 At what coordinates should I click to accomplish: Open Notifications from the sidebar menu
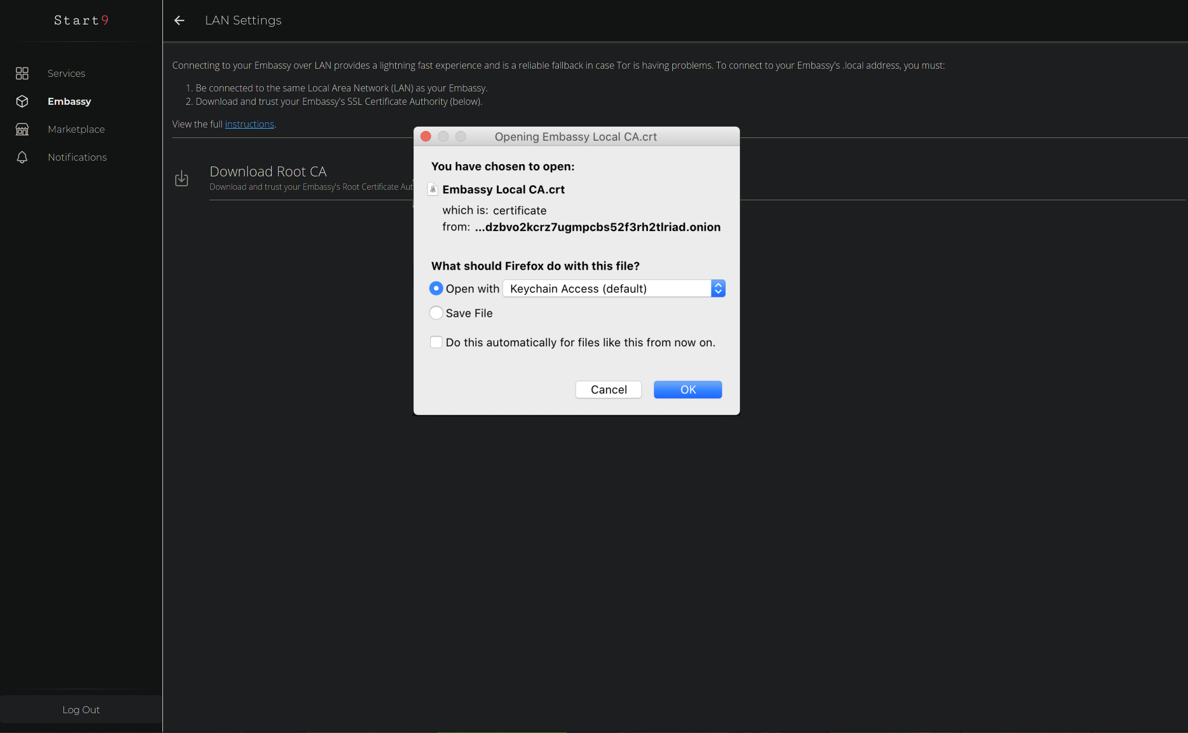(x=77, y=157)
